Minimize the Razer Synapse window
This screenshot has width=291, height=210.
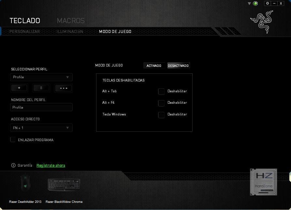tap(274, 3)
